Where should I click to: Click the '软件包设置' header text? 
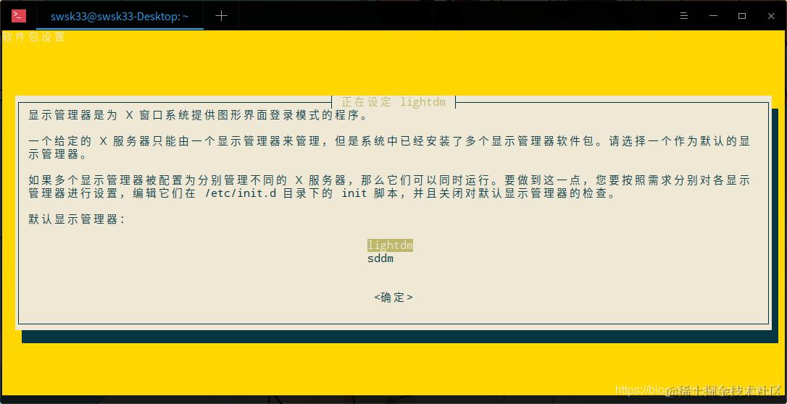[33, 37]
